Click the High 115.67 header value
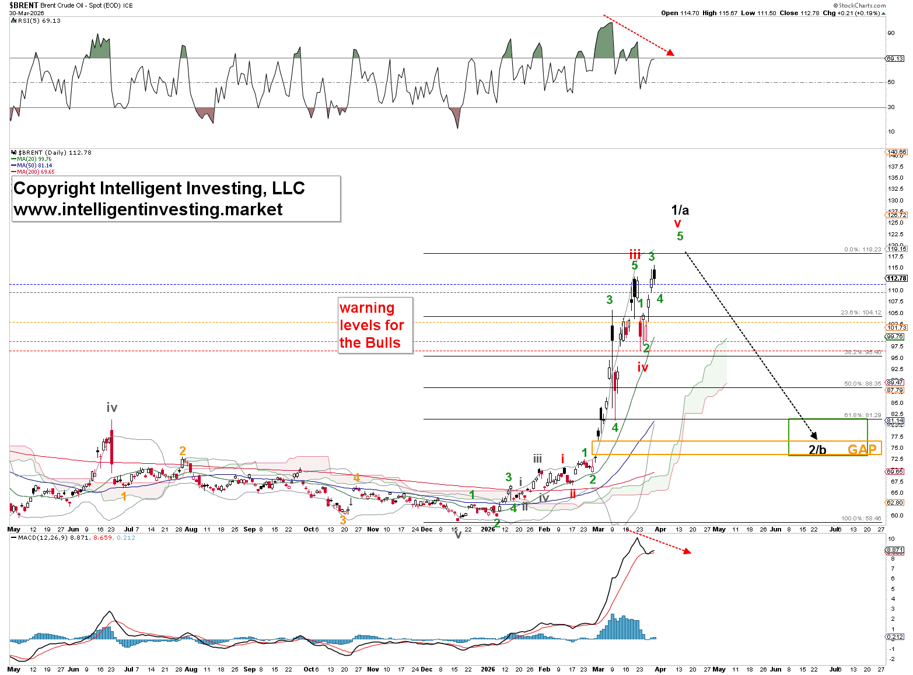 720,13
